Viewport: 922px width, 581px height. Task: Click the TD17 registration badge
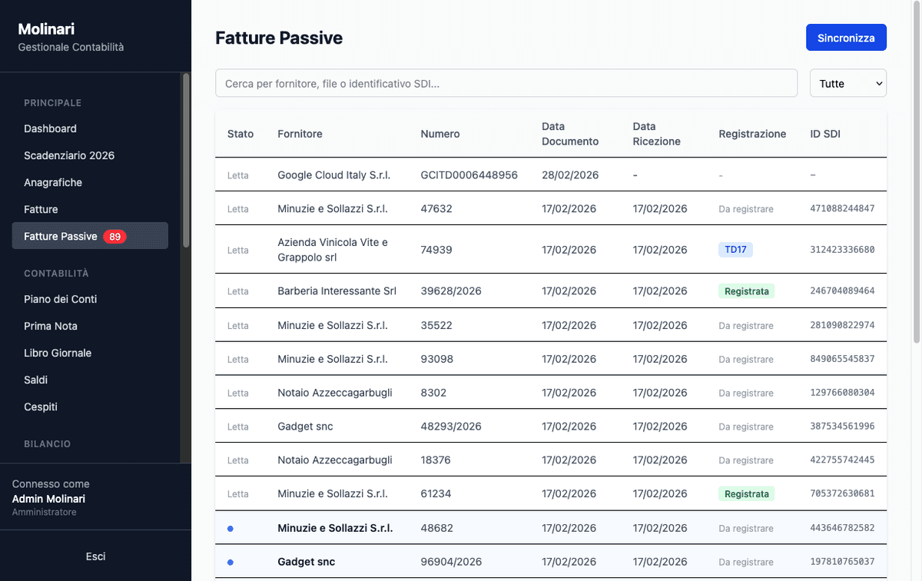click(735, 250)
